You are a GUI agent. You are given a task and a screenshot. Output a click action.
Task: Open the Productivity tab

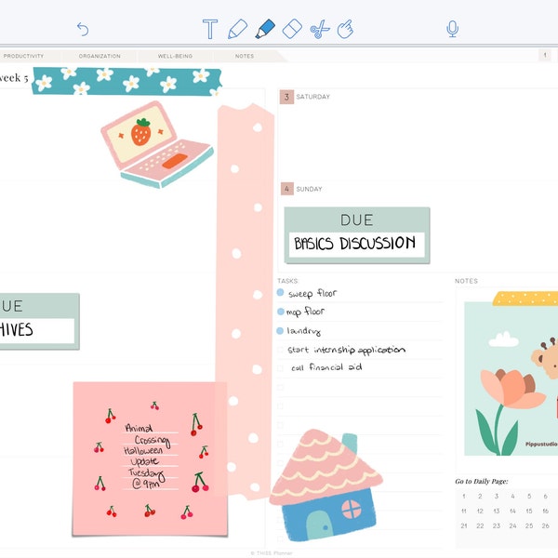coord(23,56)
